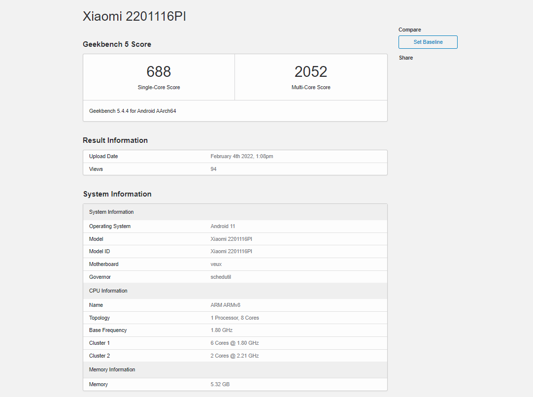Click the Base Frequency label
Viewport: 533px width, 397px height.
tap(108, 331)
